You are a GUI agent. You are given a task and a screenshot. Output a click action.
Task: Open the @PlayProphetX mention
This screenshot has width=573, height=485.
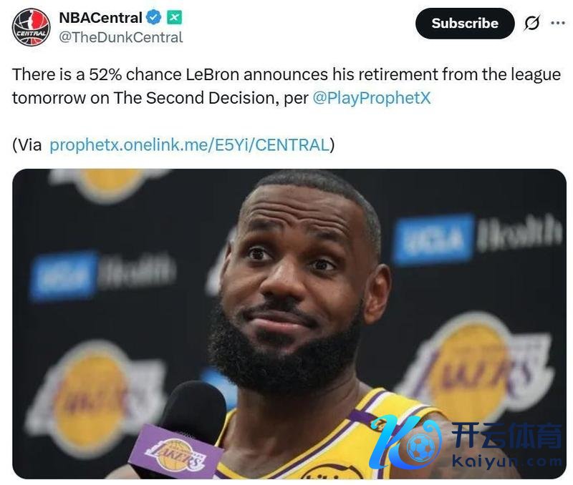372,98
